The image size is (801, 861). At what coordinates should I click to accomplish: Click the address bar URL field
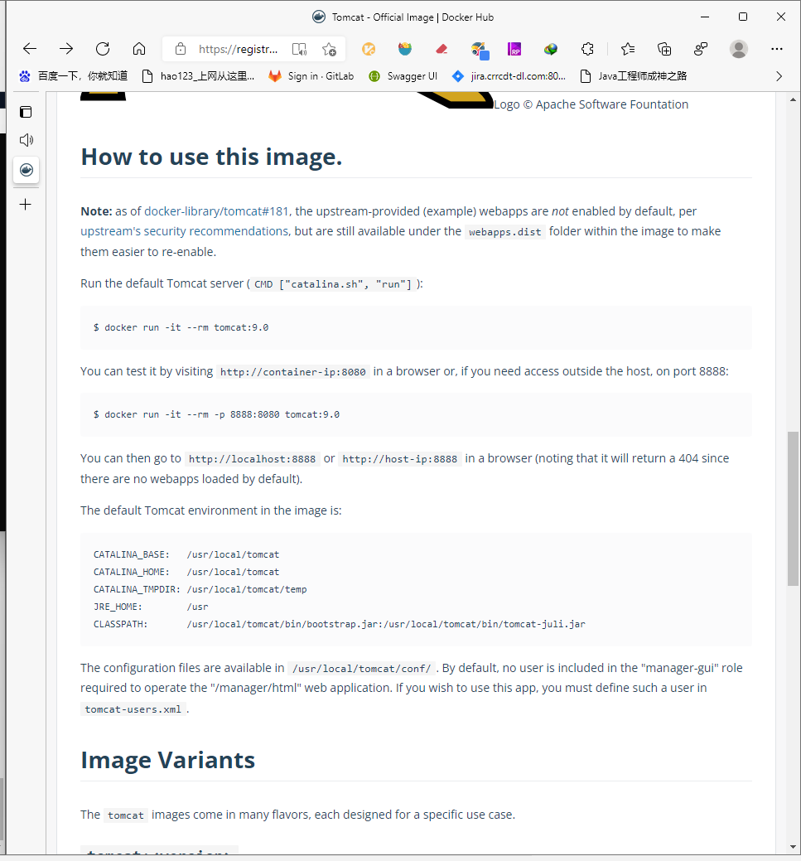click(x=239, y=50)
